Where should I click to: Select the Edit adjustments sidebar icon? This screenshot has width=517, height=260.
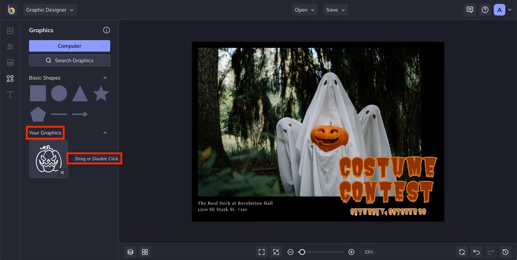click(10, 47)
